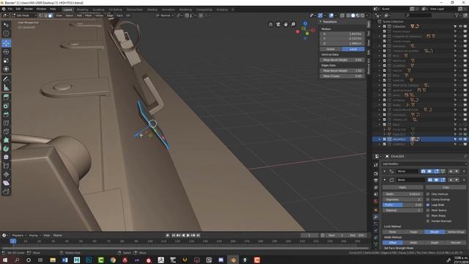This screenshot has height=264, width=469.
Task: Expand the Mirror modifier panel
Action: (x=385, y=171)
